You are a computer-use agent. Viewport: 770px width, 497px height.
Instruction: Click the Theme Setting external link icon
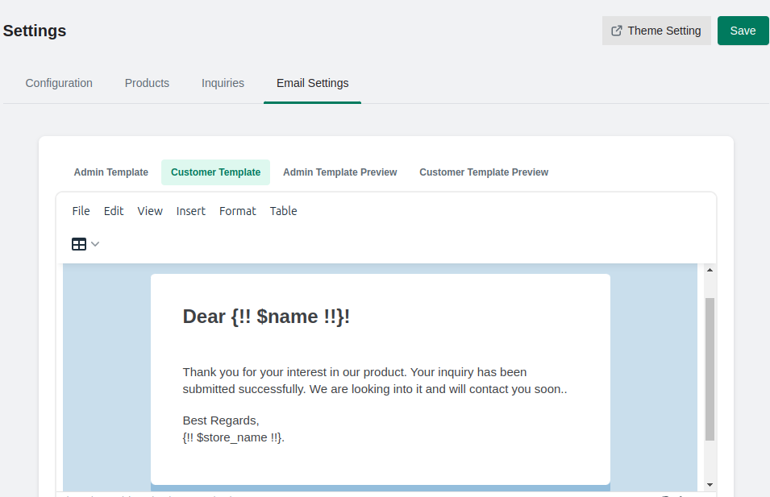click(x=616, y=31)
